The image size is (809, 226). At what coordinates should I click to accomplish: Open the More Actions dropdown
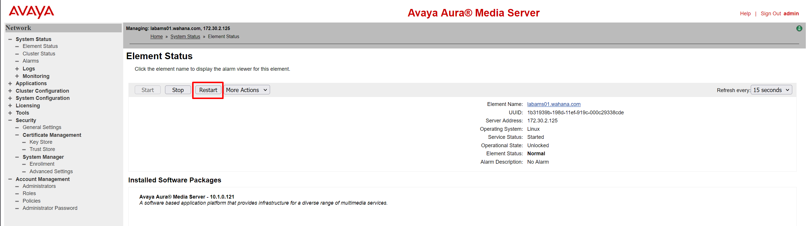point(246,90)
